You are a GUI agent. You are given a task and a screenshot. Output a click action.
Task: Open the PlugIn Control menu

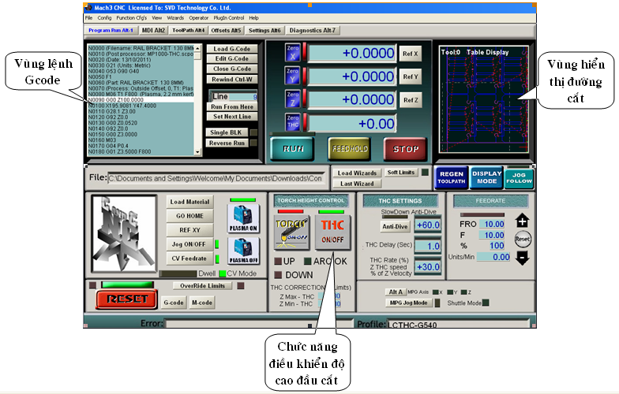(x=229, y=17)
